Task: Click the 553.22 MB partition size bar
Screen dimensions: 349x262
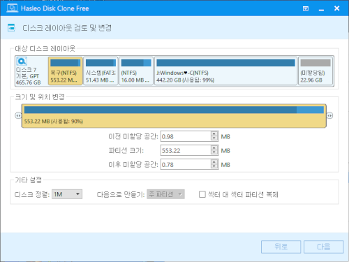Action: coord(174,116)
